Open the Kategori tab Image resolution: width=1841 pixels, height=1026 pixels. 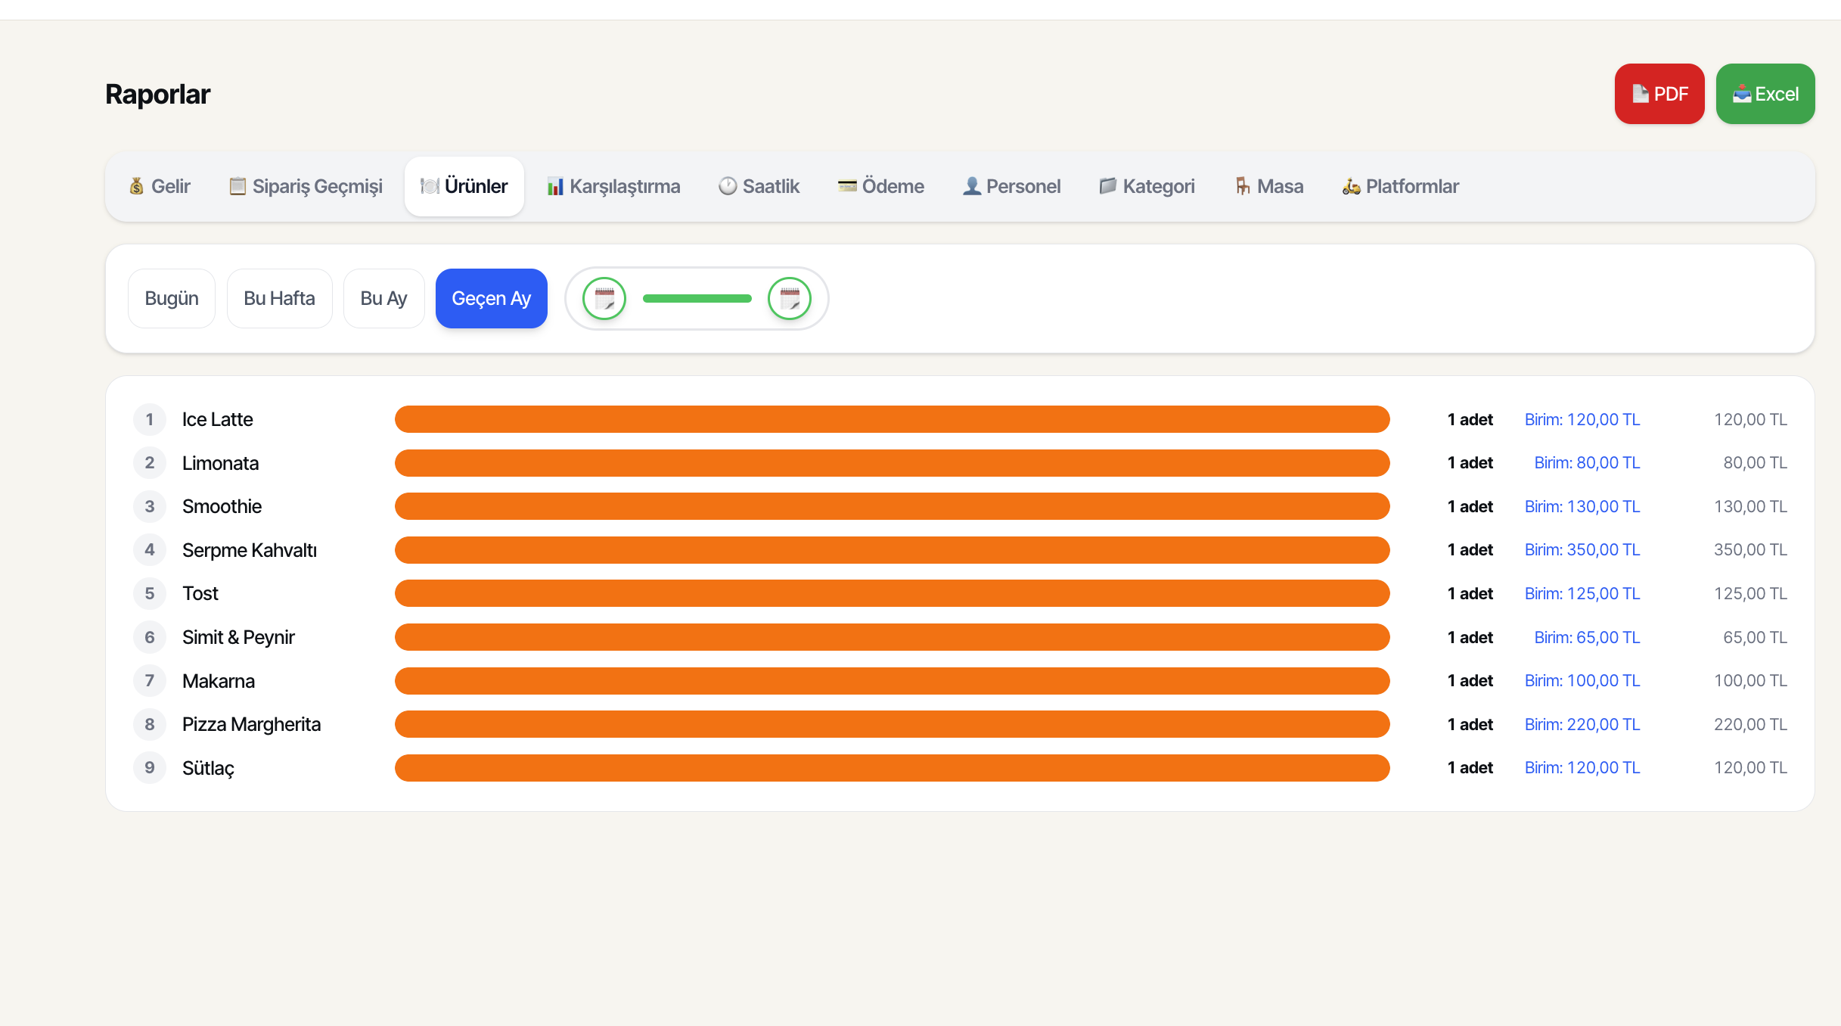tap(1147, 186)
